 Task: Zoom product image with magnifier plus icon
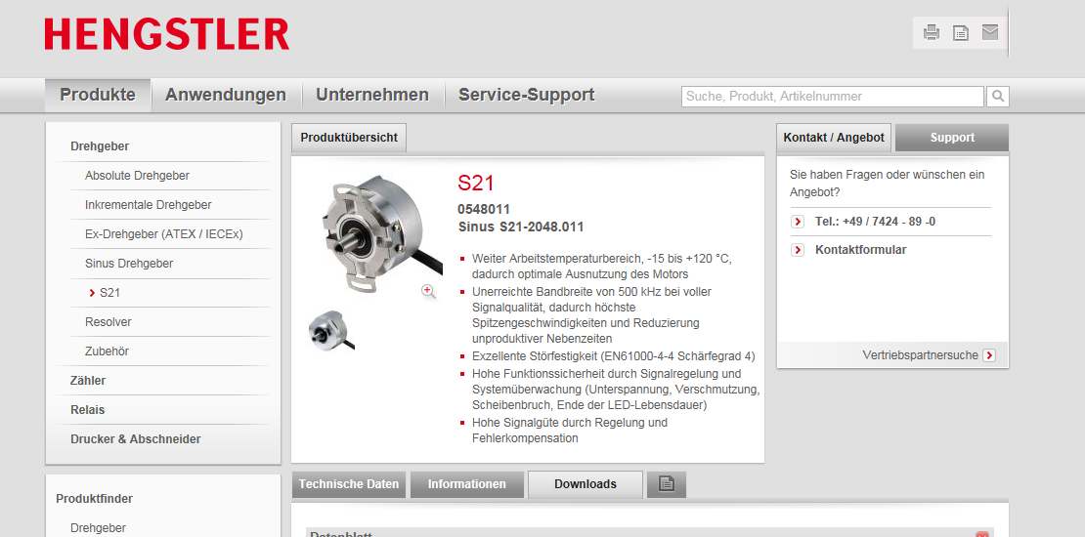(428, 292)
